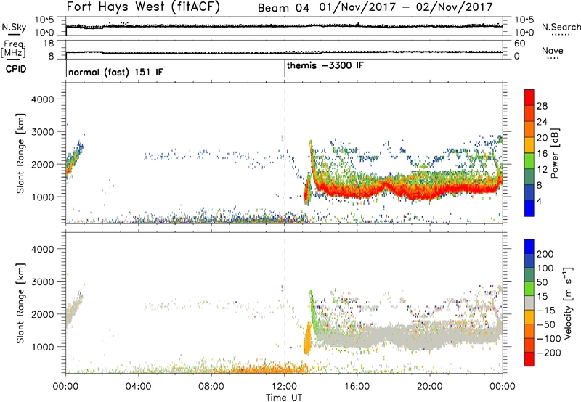Click the blue bottom of the Power color bar
Screen dimensions: 581x402
coord(529,208)
